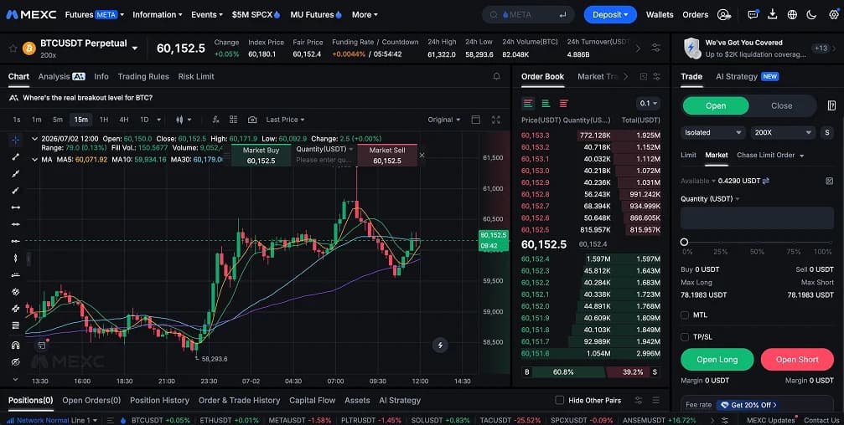844x425 pixels.
Task: Show bids-only green order book view
Action: [x=546, y=103]
